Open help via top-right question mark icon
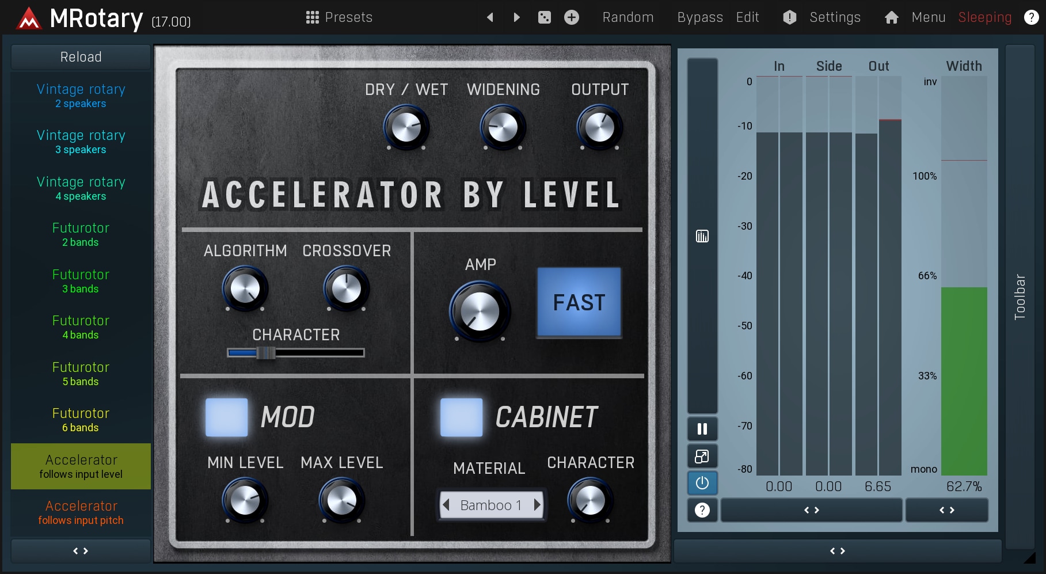Viewport: 1046px width, 574px height. [x=1031, y=17]
